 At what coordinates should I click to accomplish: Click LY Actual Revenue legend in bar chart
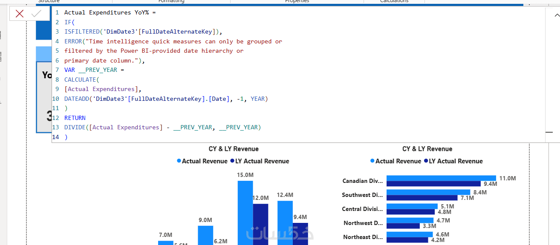pos(453,161)
